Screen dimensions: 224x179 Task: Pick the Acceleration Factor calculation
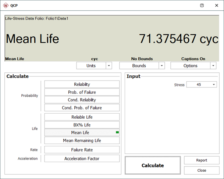click(x=82, y=159)
